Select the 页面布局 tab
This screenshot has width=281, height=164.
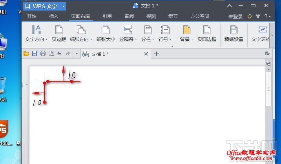[80, 16]
